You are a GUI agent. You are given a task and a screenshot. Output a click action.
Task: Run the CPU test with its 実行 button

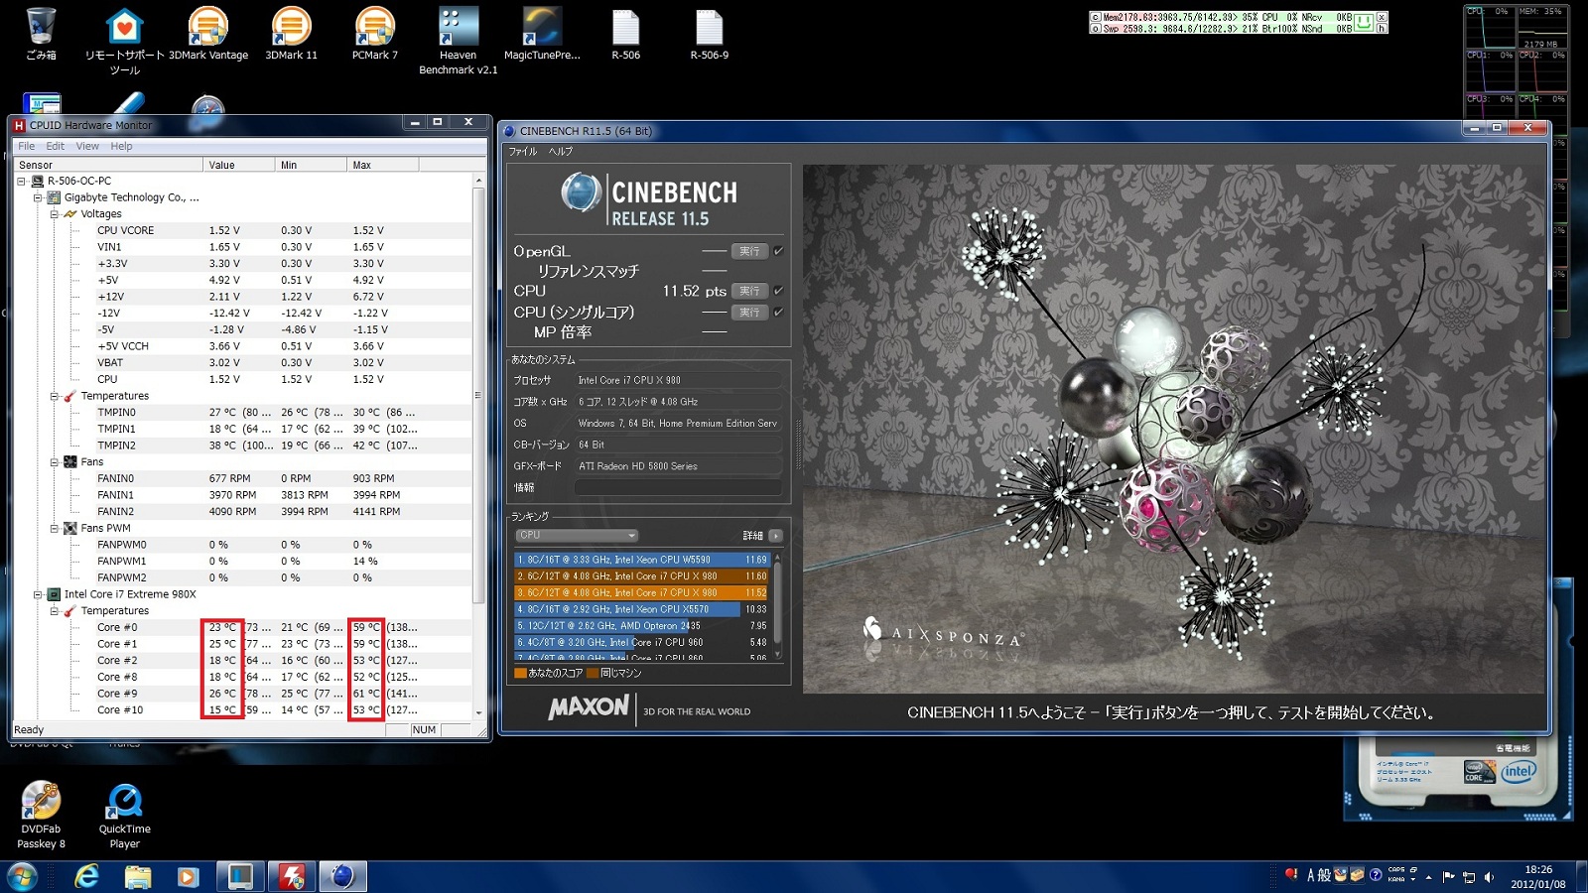coord(750,291)
